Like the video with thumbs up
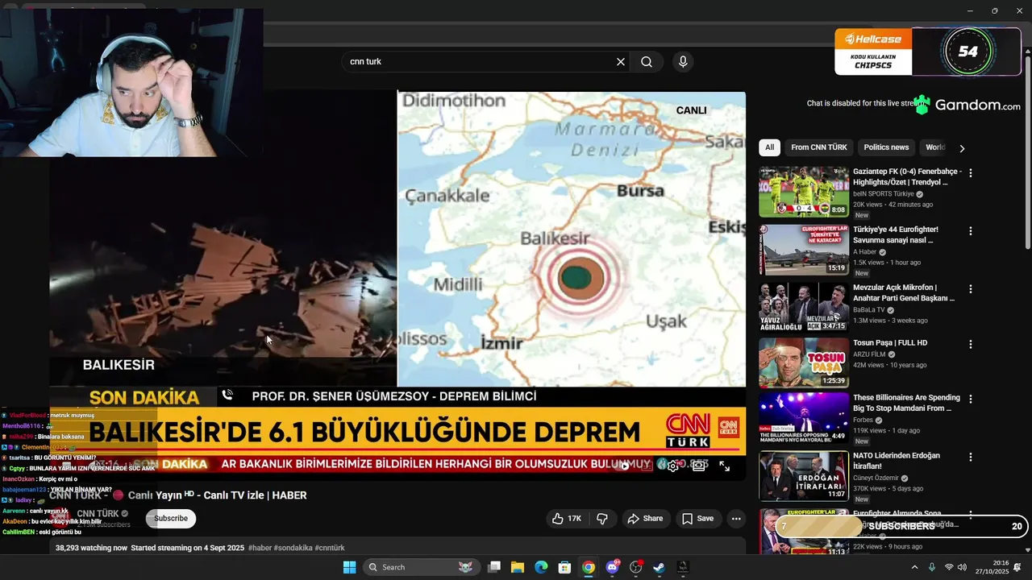Viewport: 1032px width, 580px height. click(x=567, y=519)
